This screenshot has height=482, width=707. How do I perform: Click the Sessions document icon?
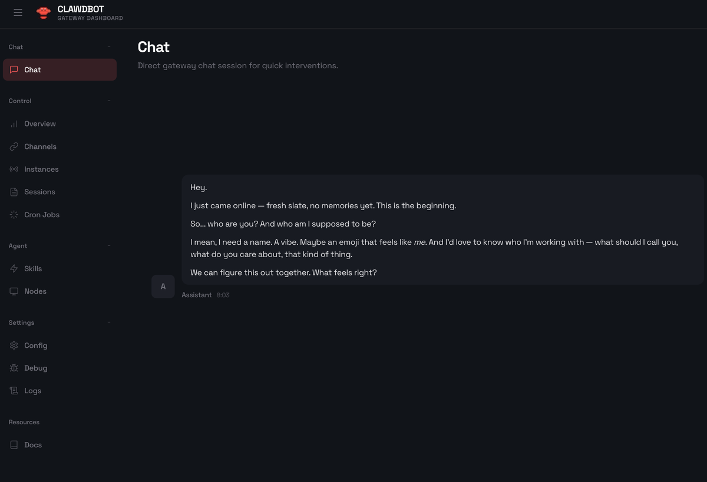pos(13,191)
